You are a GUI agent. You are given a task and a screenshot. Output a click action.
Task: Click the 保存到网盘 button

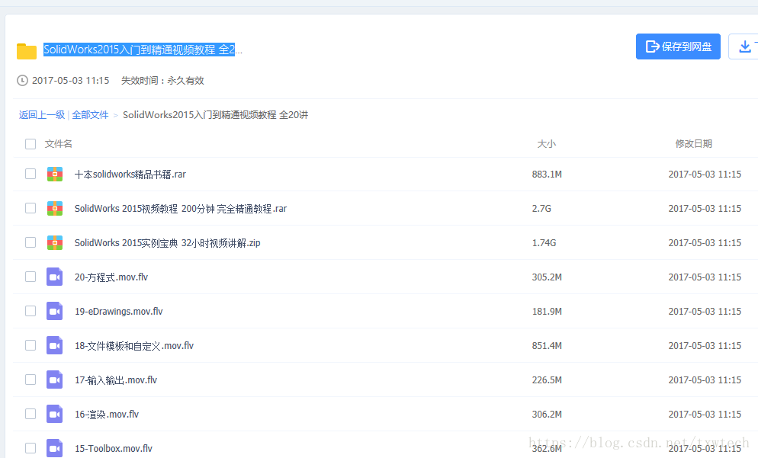pyautogui.click(x=678, y=46)
